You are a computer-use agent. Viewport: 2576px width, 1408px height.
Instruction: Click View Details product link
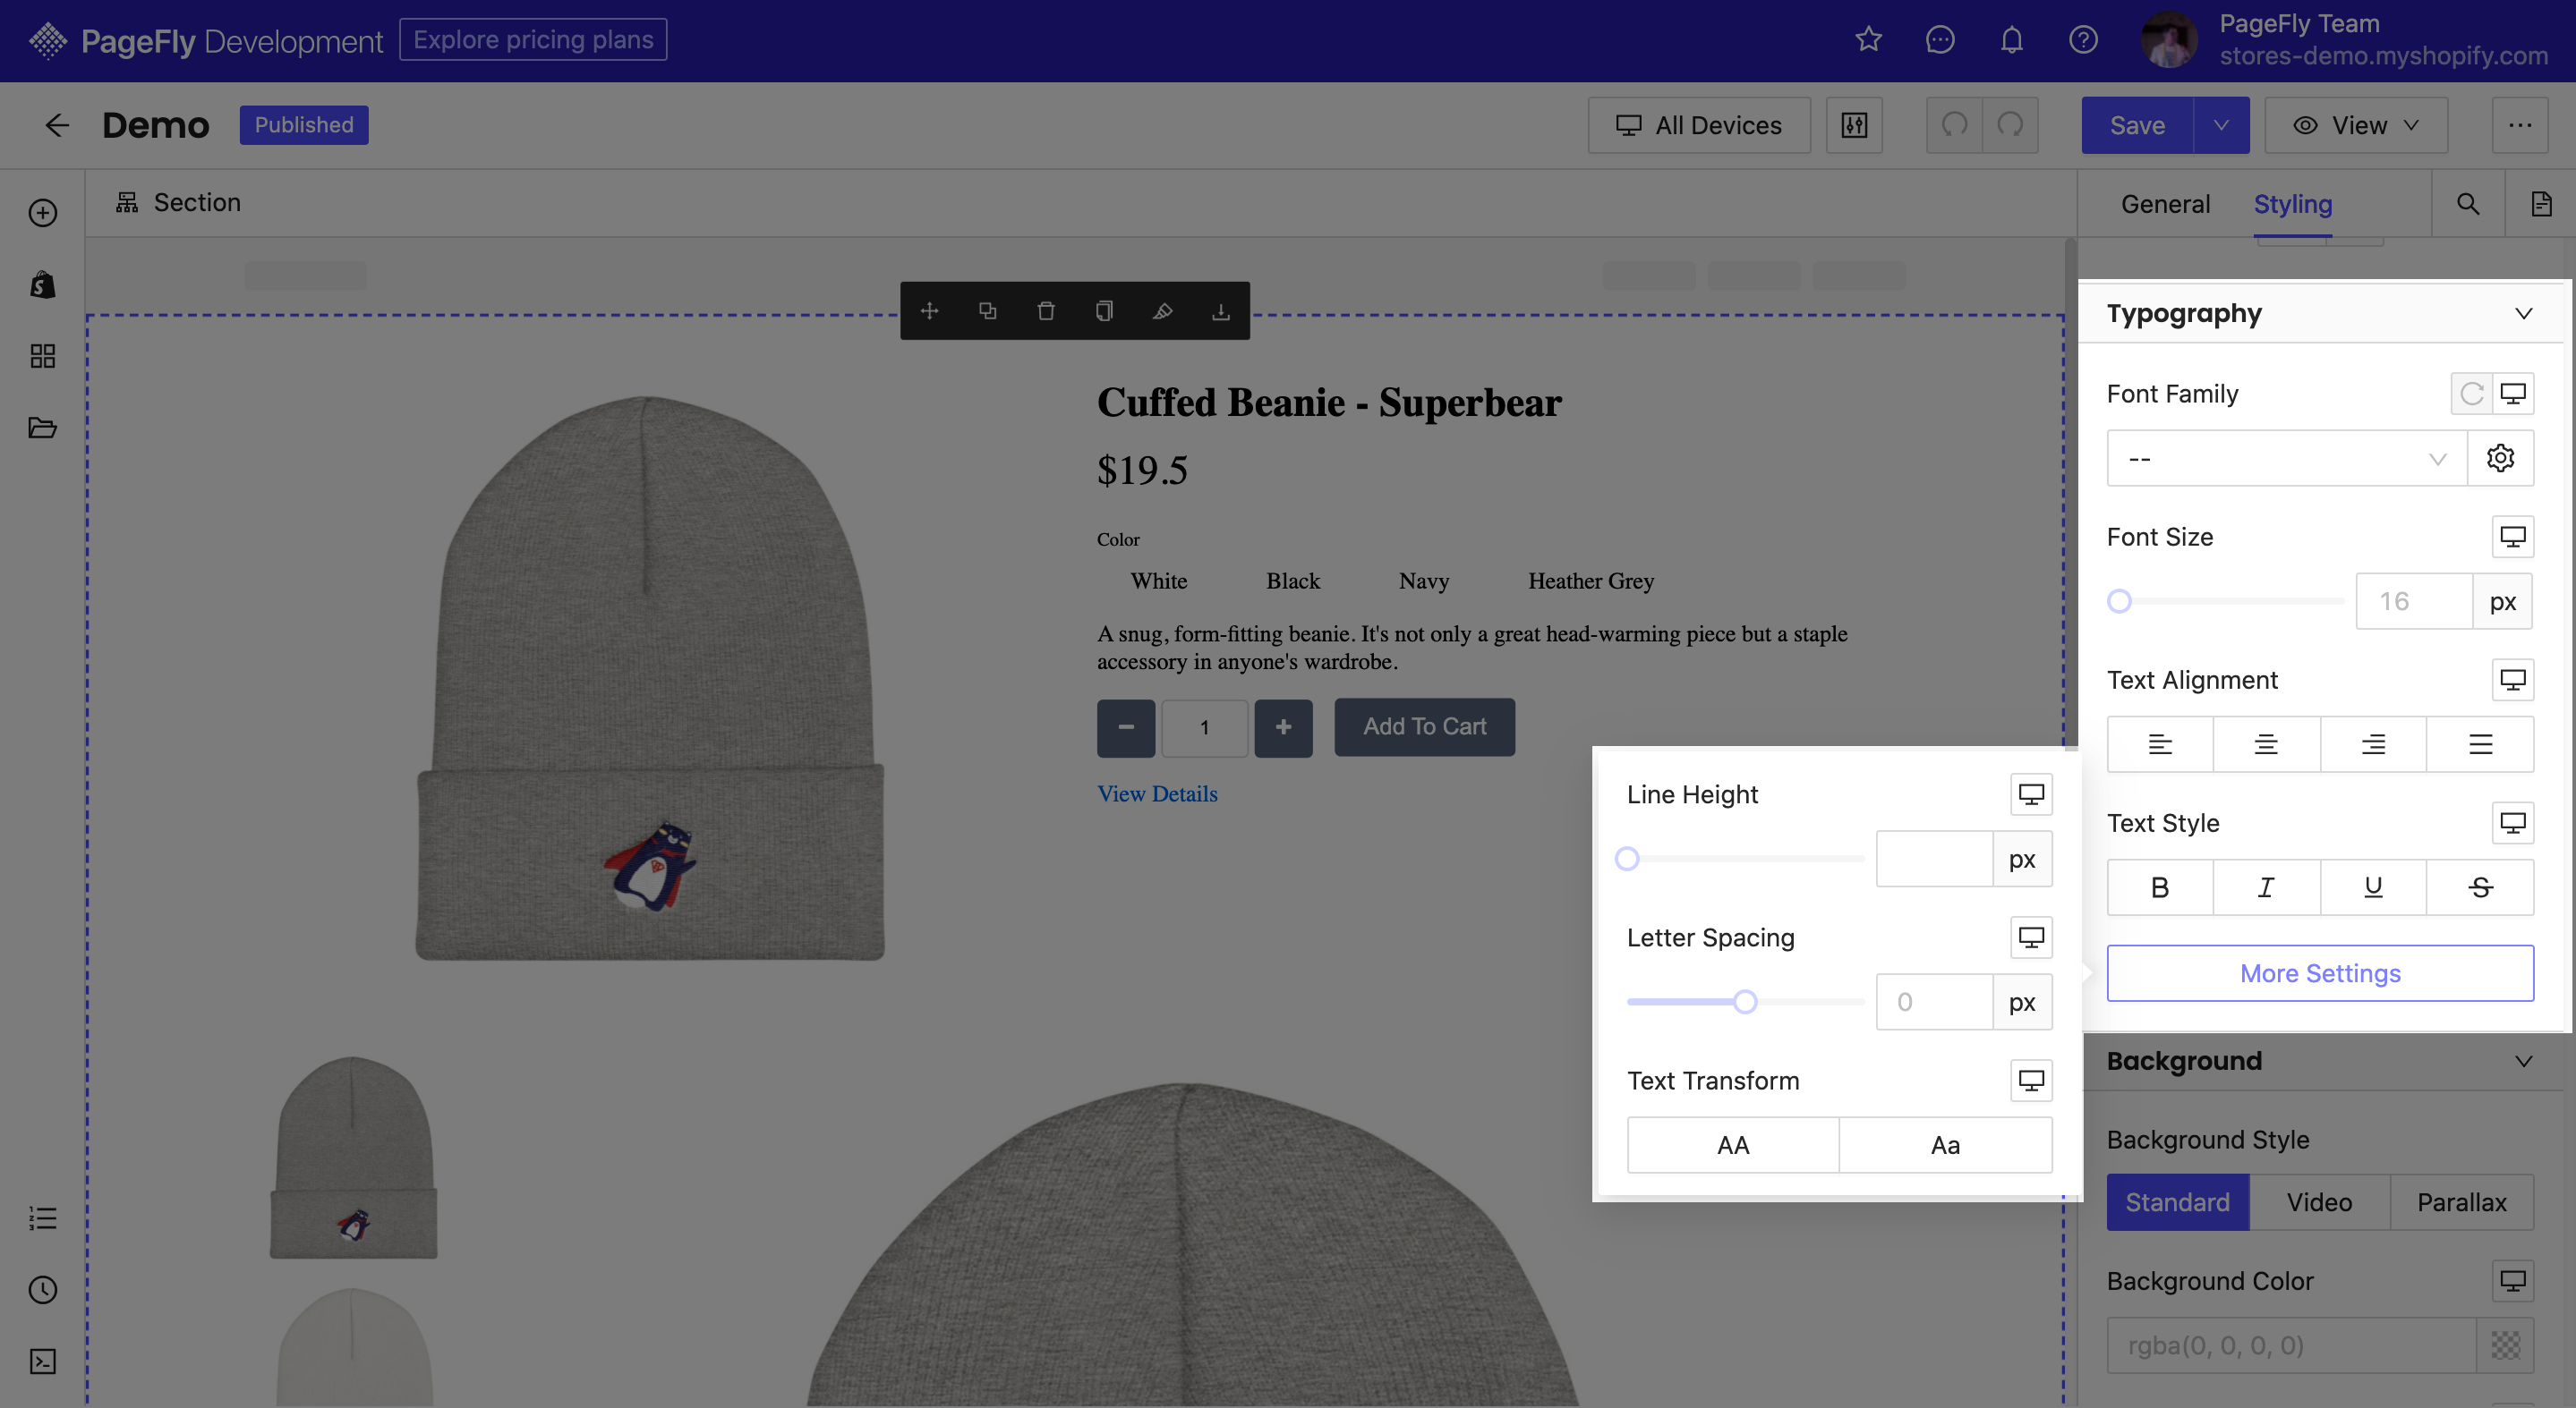click(x=1157, y=794)
